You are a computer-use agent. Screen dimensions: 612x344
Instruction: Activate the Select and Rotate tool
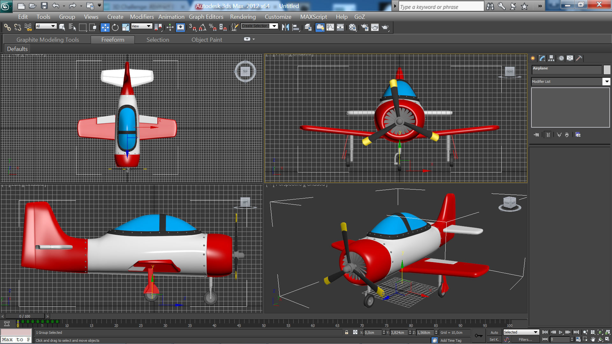click(115, 27)
